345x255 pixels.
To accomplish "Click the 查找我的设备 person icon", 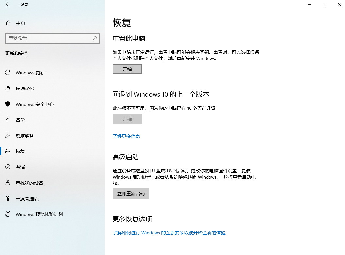I will pos(8,183).
